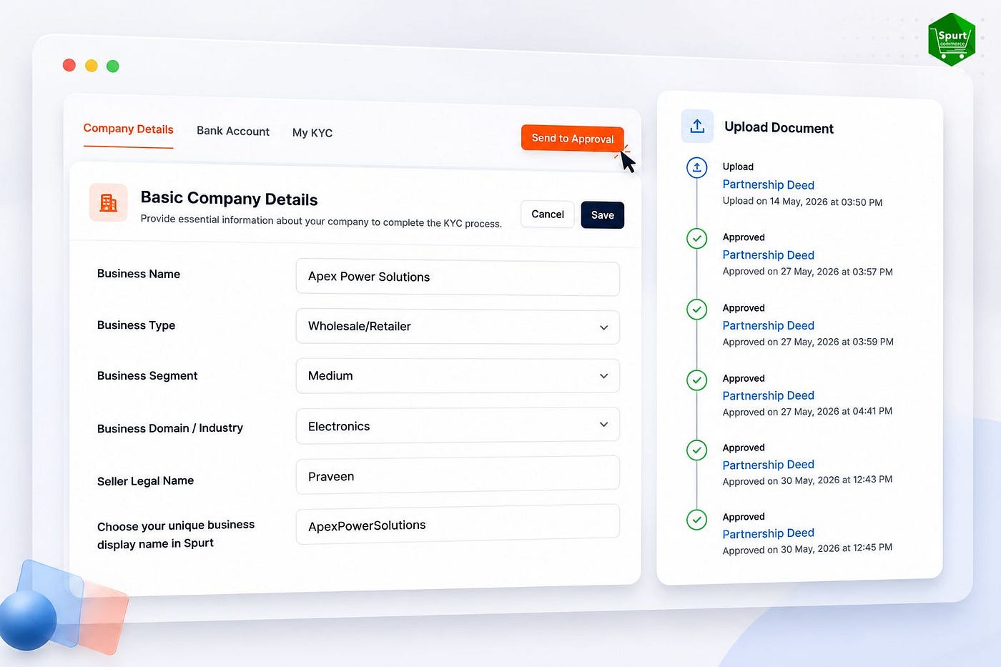The image size is (1001, 667).
Task: Click the approved checkmark icon for 12:45 PM entry
Action: pyautogui.click(x=697, y=519)
